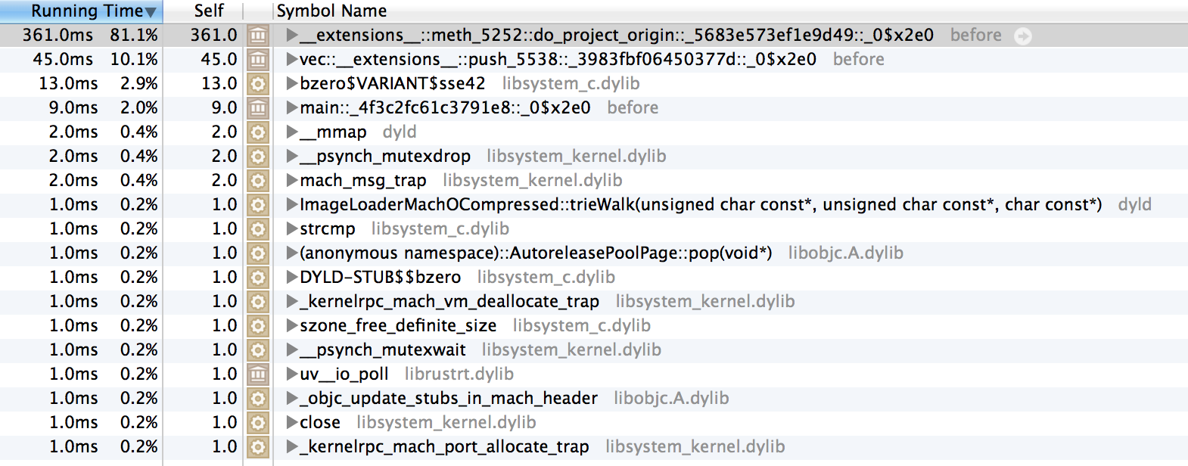Click the 81.1% percentage value

click(134, 35)
